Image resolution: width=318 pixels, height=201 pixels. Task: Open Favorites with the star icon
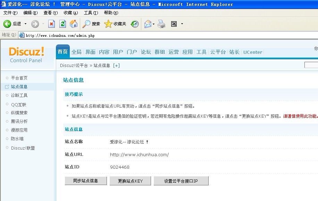coord(108,24)
